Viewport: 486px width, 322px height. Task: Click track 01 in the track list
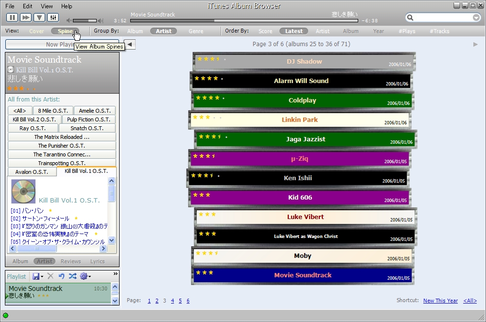click(27, 211)
